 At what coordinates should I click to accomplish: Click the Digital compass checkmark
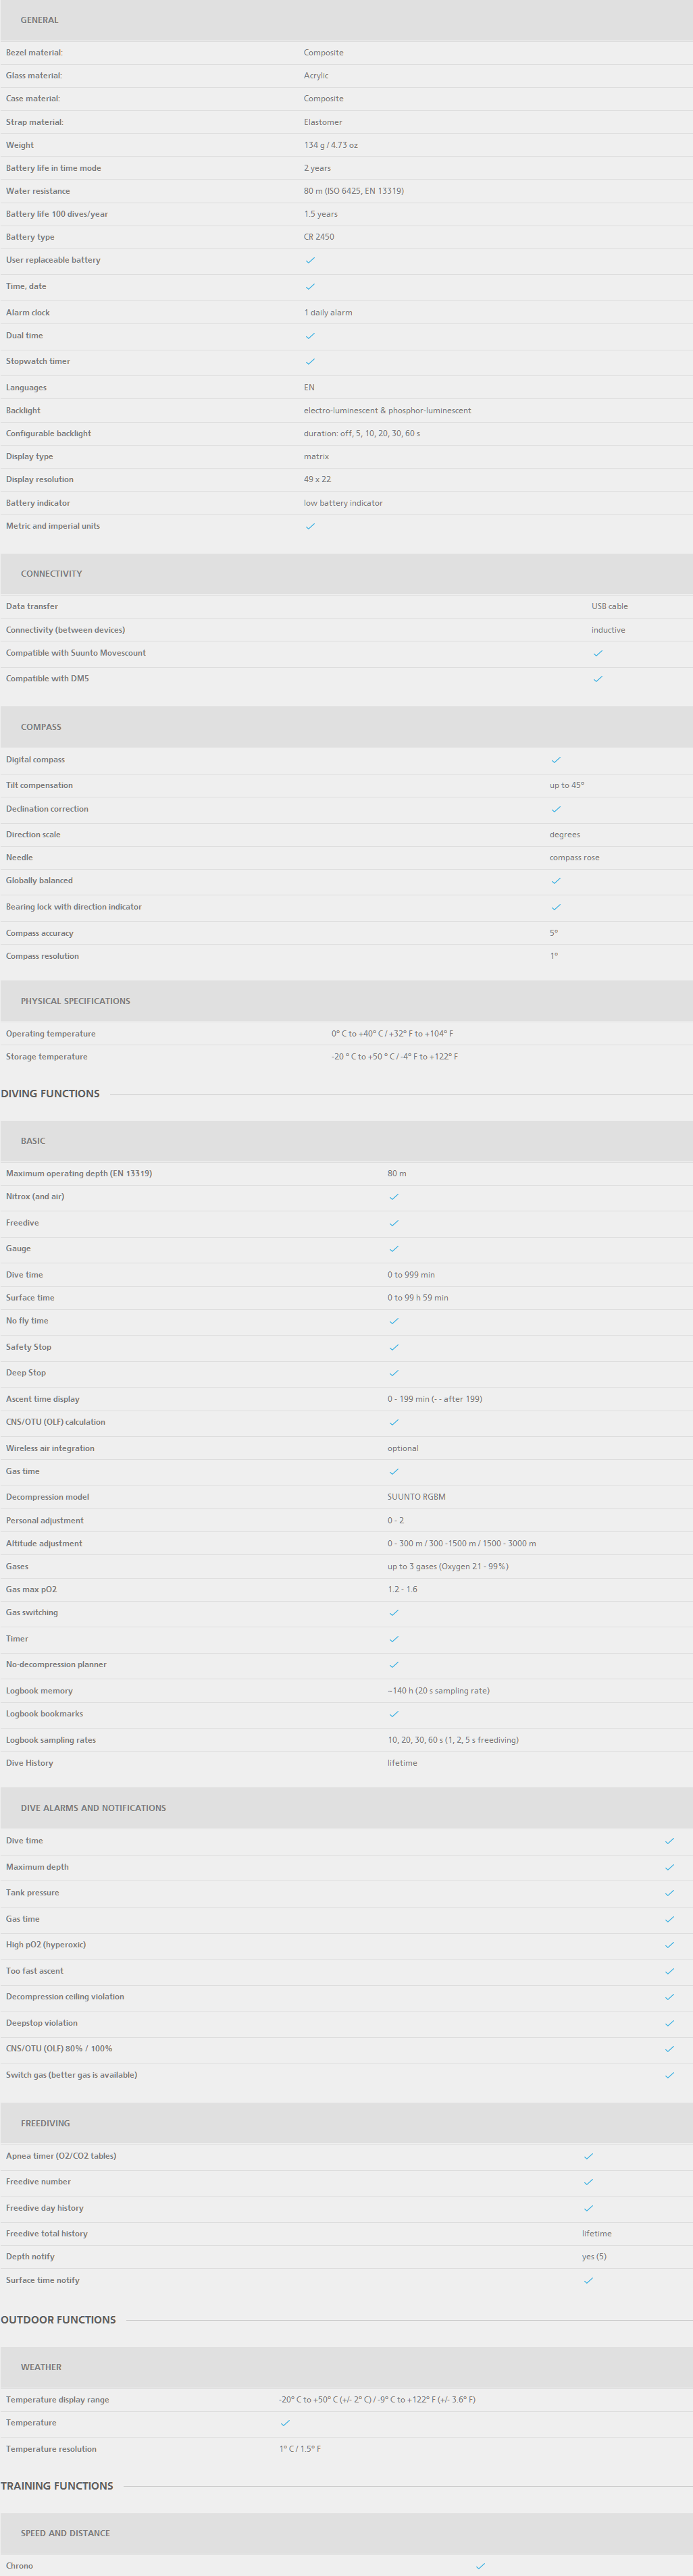coord(556,760)
